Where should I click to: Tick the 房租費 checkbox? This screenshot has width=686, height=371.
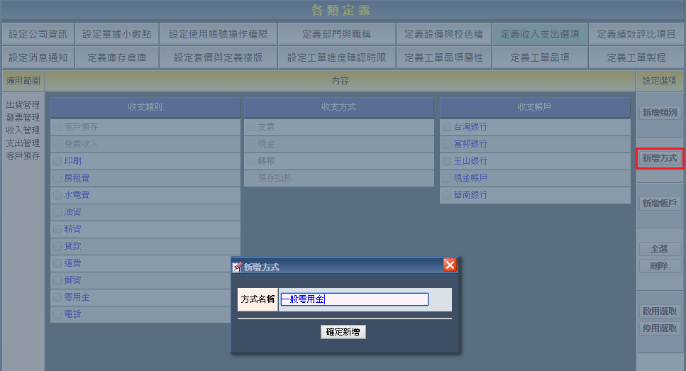(x=57, y=178)
